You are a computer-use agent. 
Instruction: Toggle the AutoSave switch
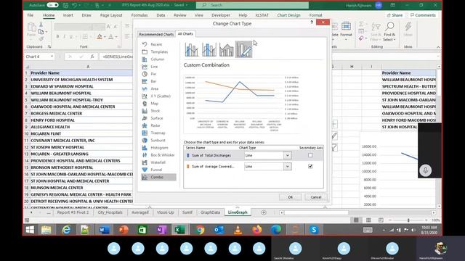click(x=52, y=5)
